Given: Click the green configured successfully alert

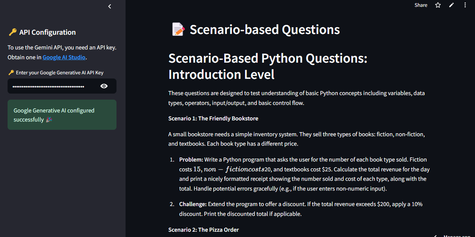Looking at the screenshot, I should point(62,115).
